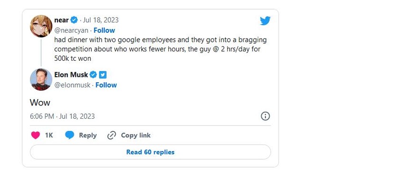Like the tweet with the heart icon
This screenshot has width=393, height=180.
(36, 135)
